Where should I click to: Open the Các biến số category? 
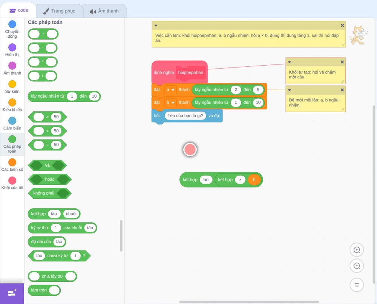pyautogui.click(x=12, y=165)
